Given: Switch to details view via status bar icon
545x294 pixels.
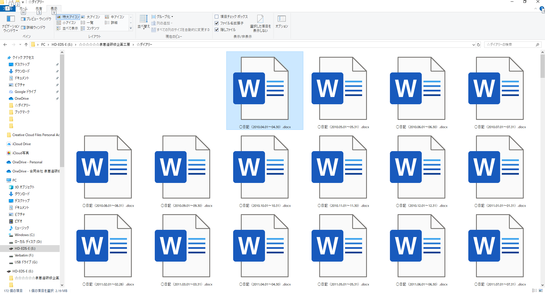Looking at the screenshot, I should [x=534, y=291].
